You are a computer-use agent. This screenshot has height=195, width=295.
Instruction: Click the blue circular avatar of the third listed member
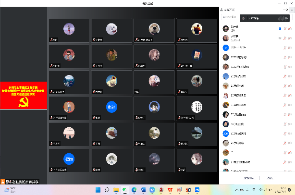pos(225,47)
